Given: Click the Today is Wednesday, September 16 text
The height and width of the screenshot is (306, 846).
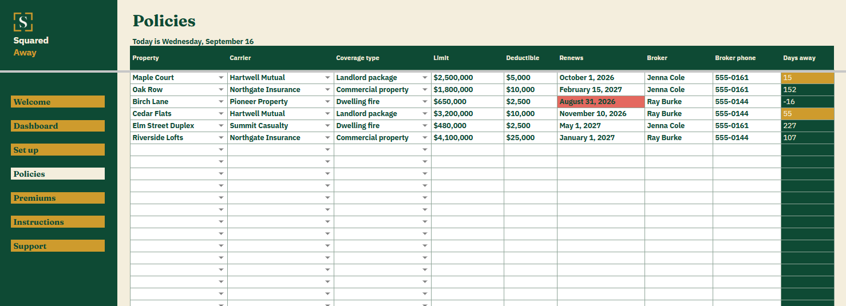Looking at the screenshot, I should (193, 41).
